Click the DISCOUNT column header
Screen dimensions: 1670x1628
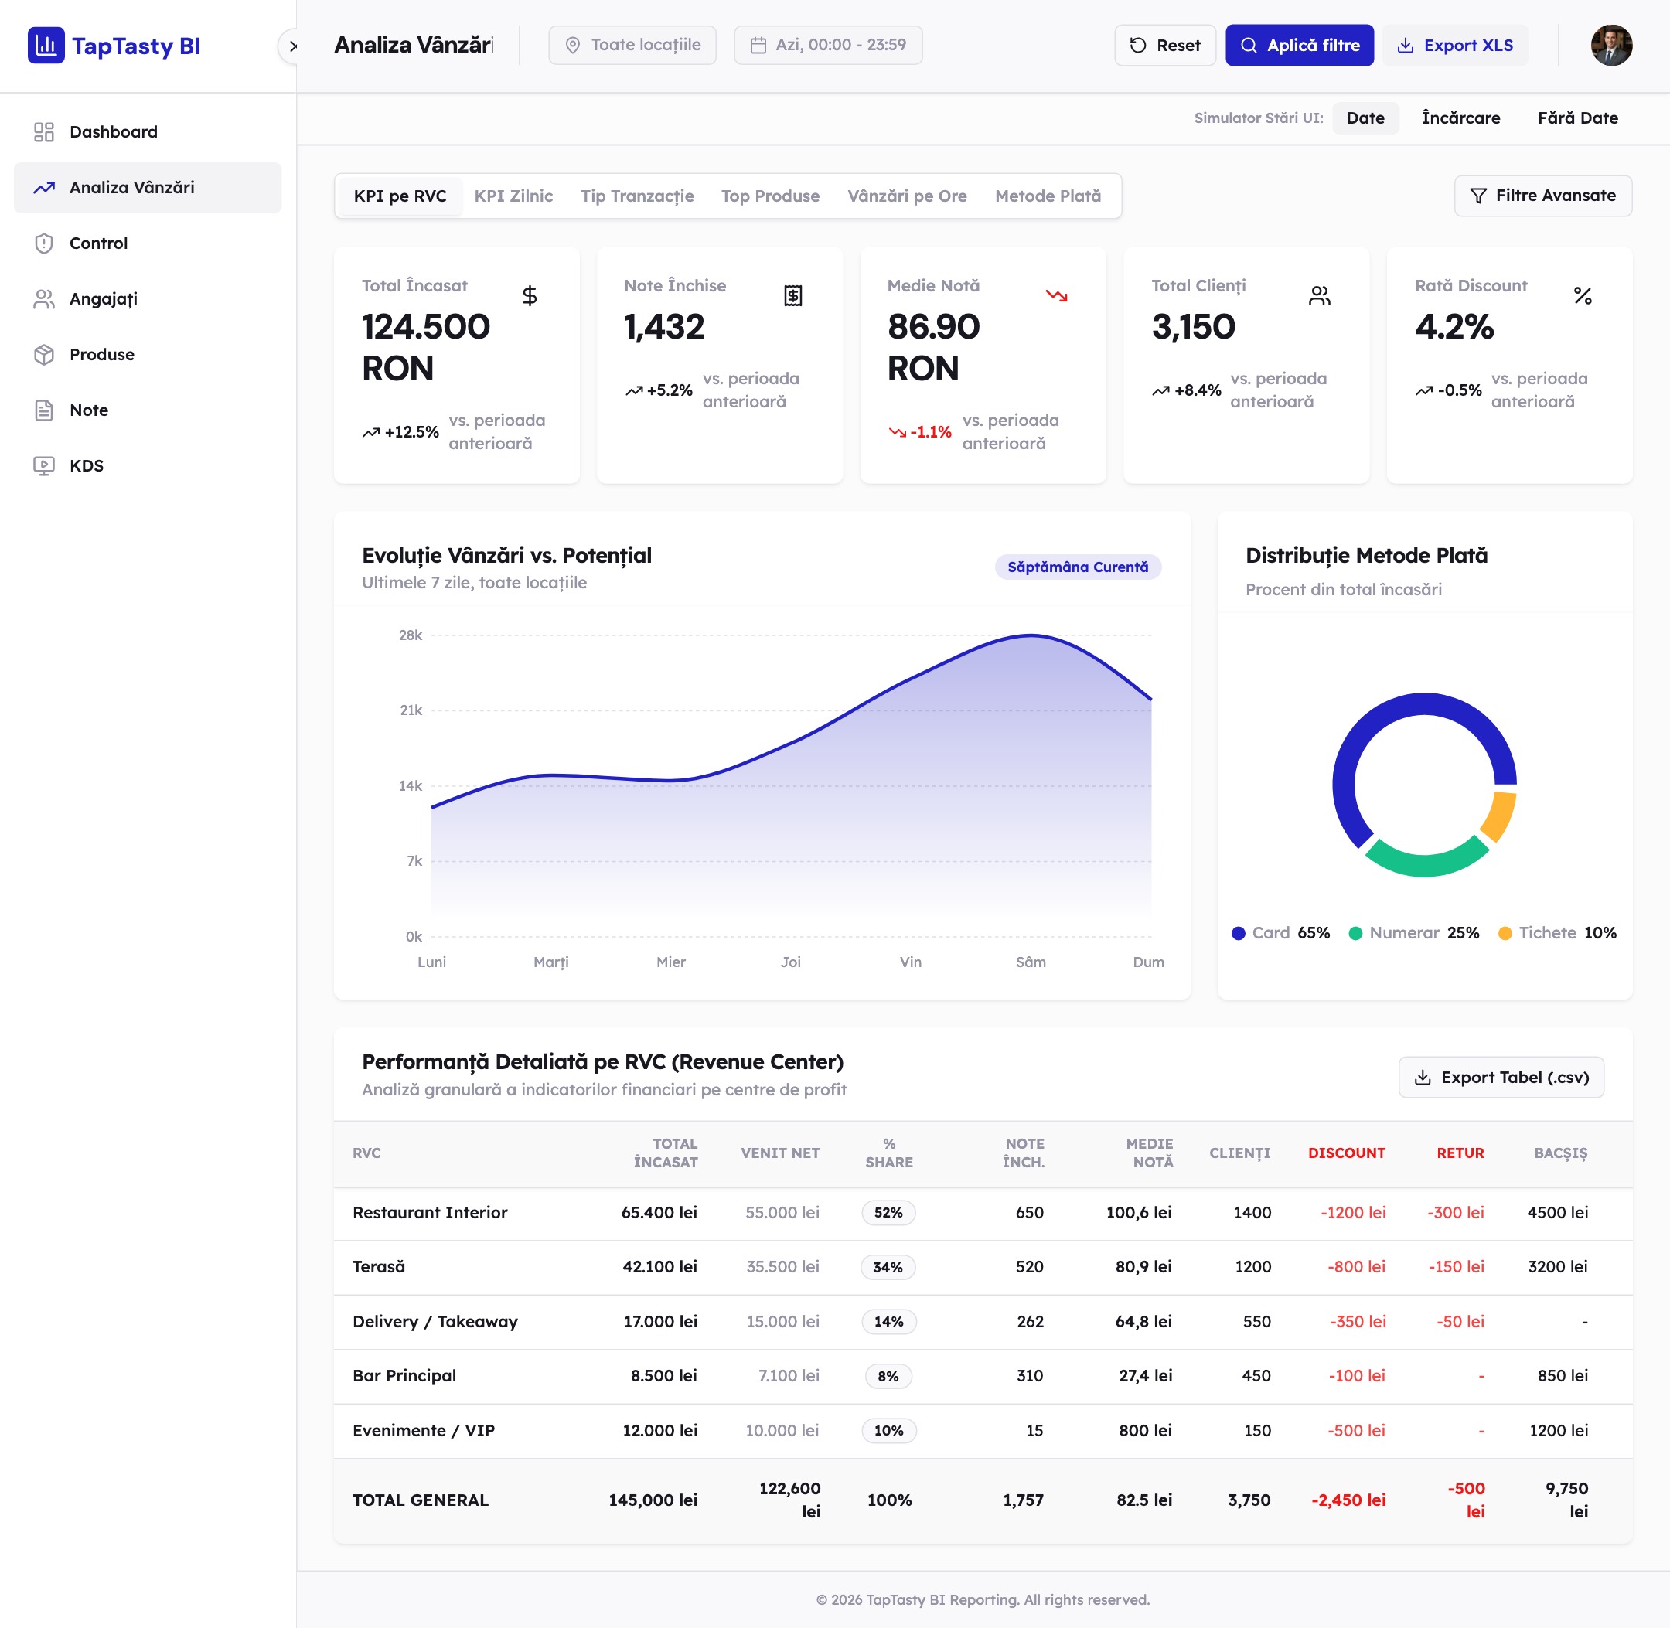tap(1346, 1153)
